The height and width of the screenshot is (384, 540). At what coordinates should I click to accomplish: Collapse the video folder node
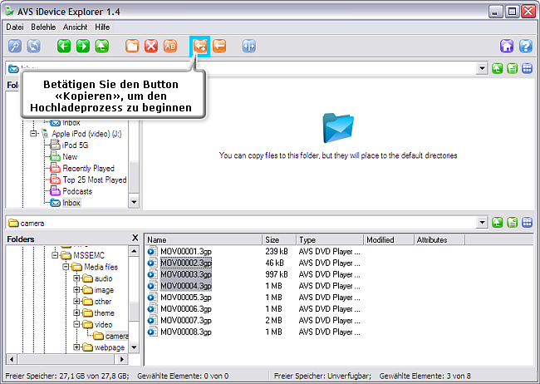coord(76,324)
